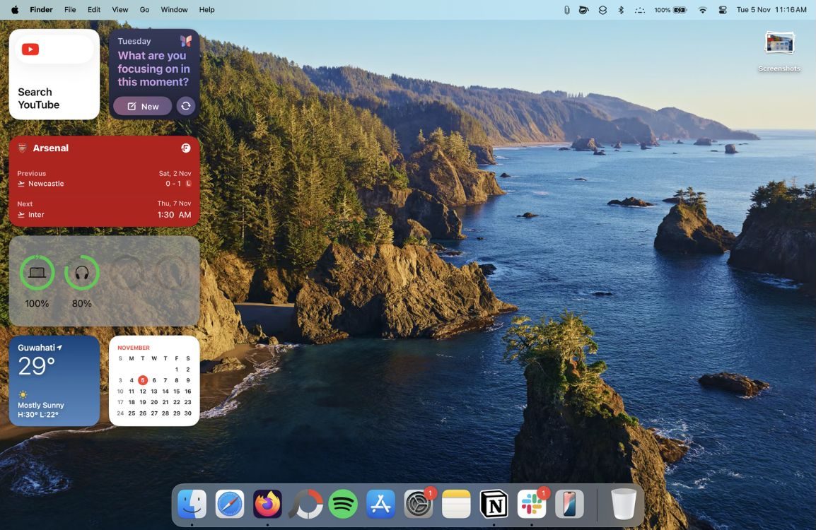
Task: Launch Safari from the Dock
Action: point(229,504)
